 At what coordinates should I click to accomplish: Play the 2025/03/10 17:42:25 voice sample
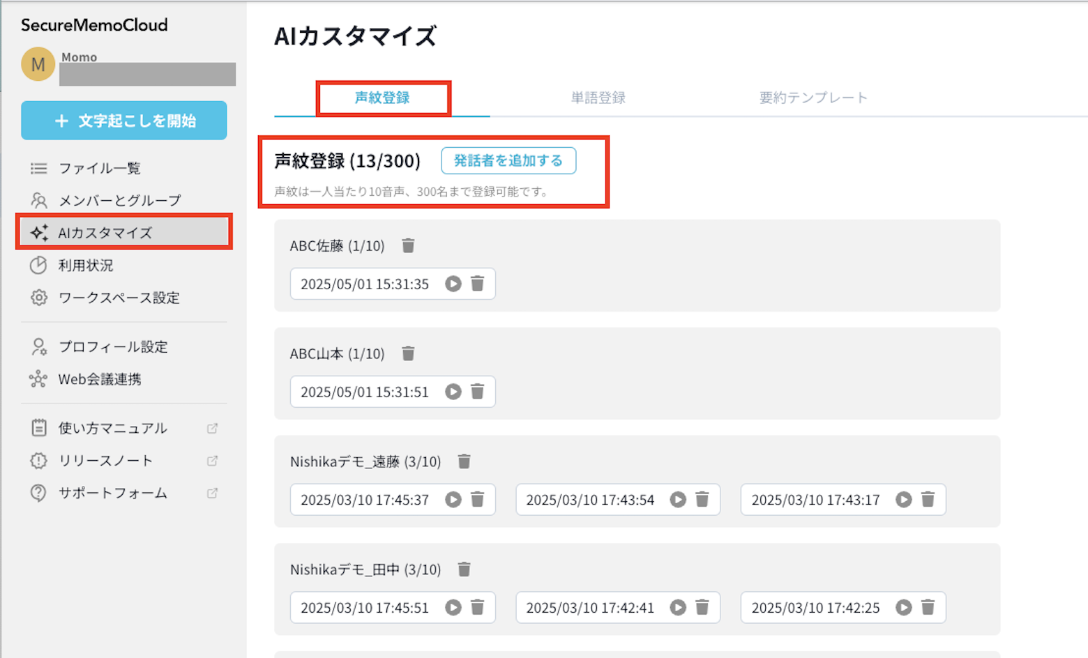click(x=904, y=608)
